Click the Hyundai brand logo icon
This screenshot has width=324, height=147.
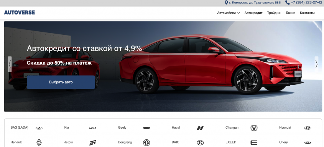click(308, 128)
